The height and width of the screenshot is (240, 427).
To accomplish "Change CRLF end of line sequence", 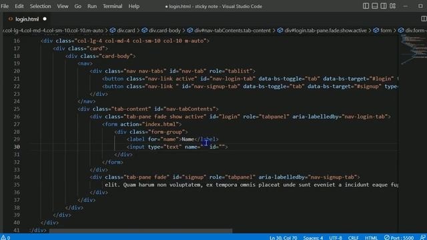I will (x=353, y=237).
